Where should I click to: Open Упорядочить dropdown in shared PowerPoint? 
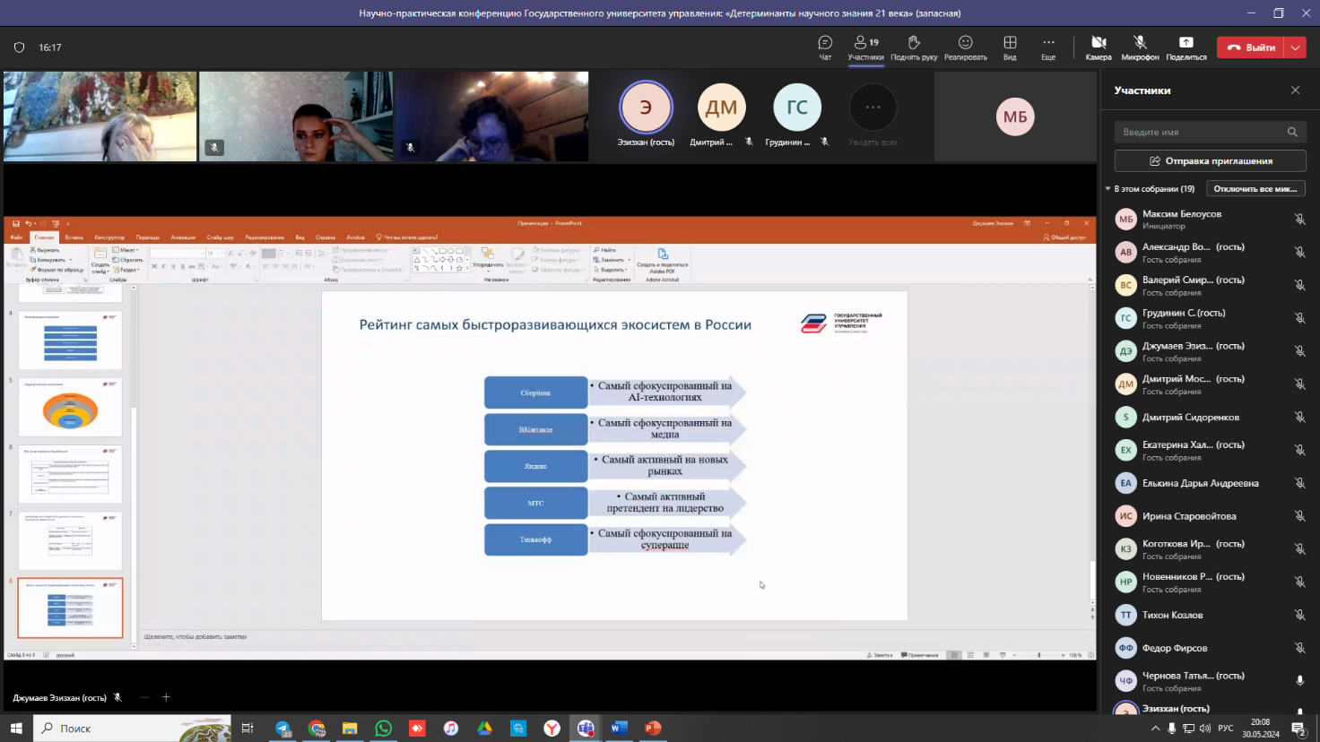(x=488, y=259)
